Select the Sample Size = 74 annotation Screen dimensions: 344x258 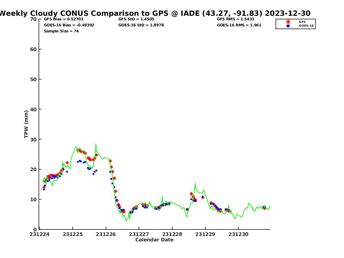61,31
